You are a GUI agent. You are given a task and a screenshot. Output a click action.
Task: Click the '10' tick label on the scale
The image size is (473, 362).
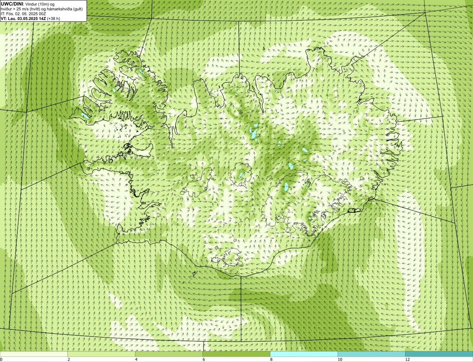pos(339,359)
